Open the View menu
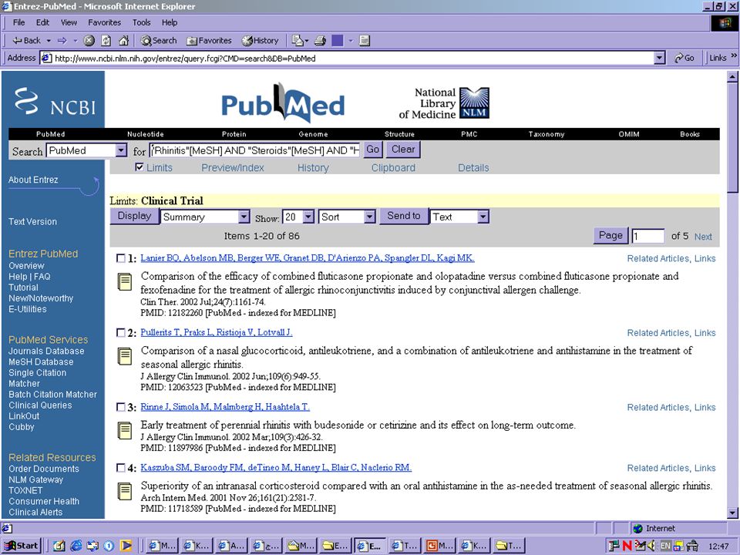Viewport: 740px width, 555px height. [69, 22]
